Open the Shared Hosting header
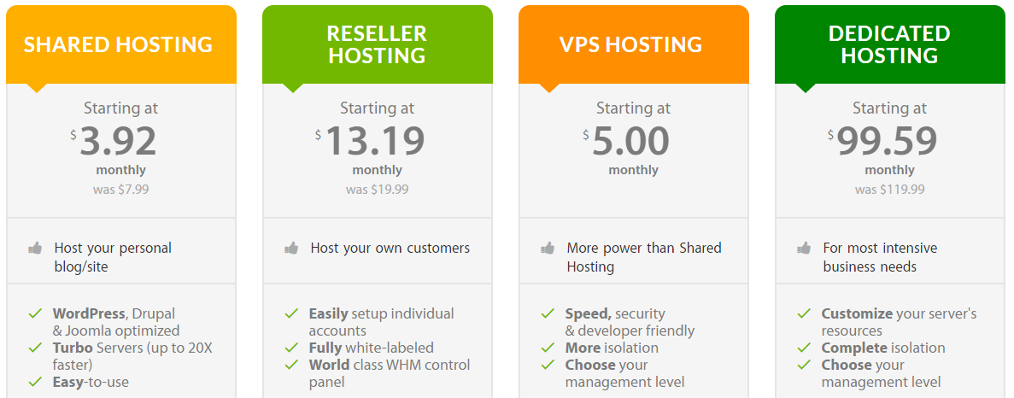Image resolution: width=1014 pixels, height=398 pixels. [x=118, y=44]
